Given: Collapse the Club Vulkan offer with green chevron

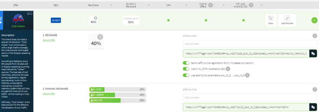Looking at the screenshot, I should 314,20.
